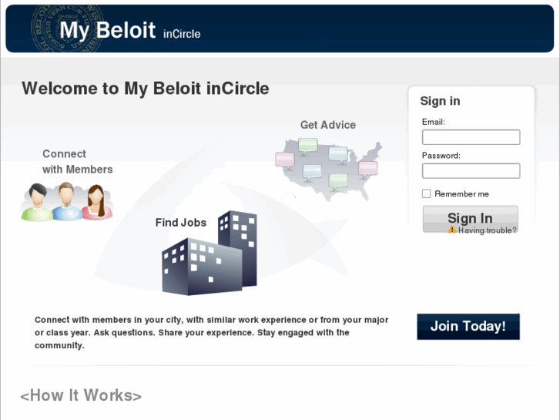Click the green-shirt member avatar
560x420 pixels.
(x=35, y=203)
